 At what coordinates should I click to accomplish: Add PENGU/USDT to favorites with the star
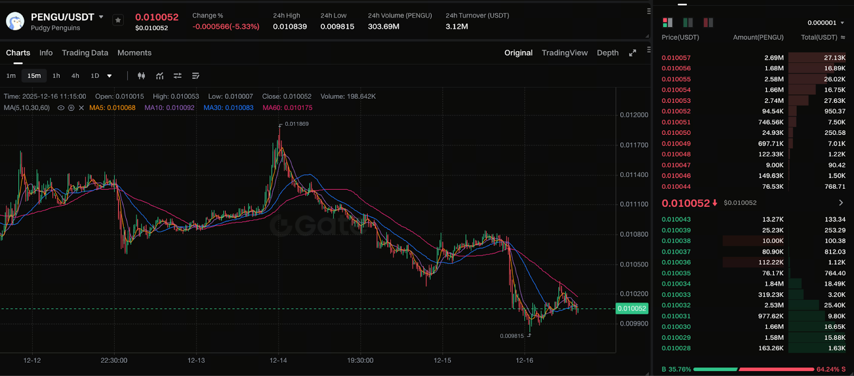(118, 20)
